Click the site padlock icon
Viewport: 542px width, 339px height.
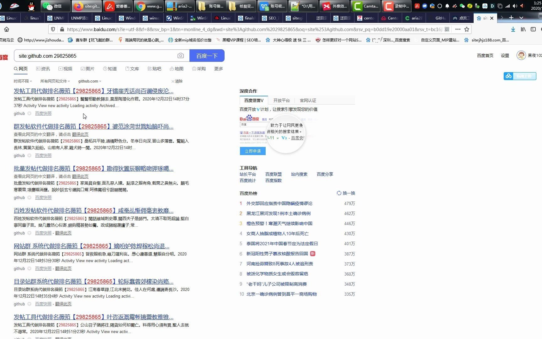click(62, 29)
